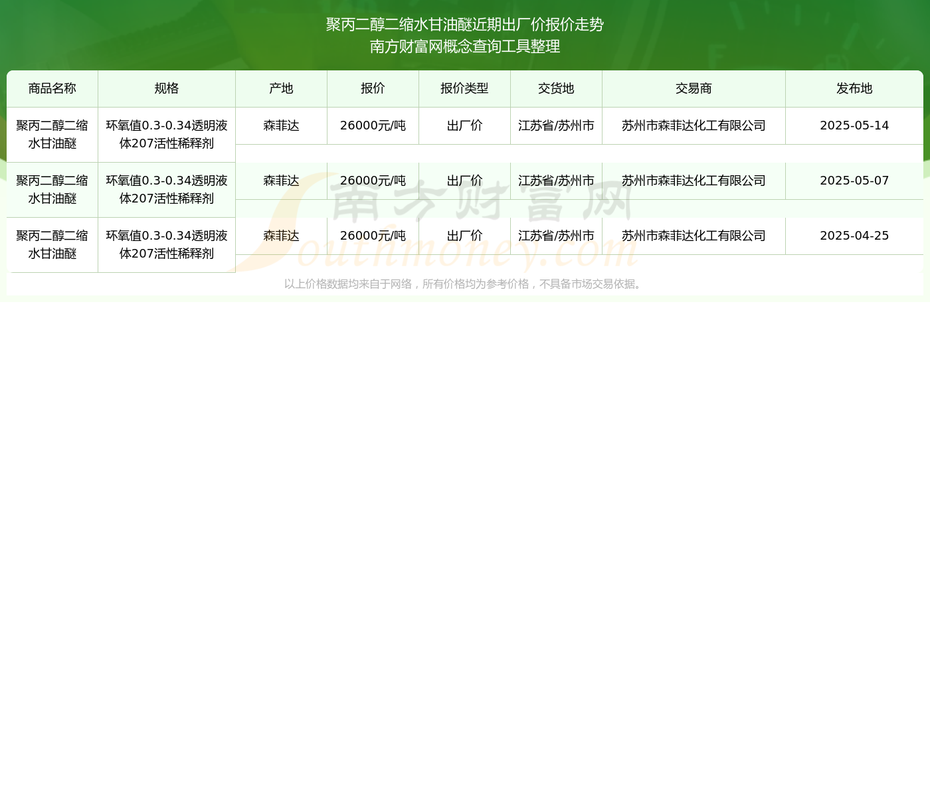Click the 交易商 column header

(x=694, y=89)
